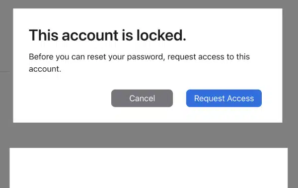
Task: Click the gray strip above the dialog
Action: tap(149, 4)
